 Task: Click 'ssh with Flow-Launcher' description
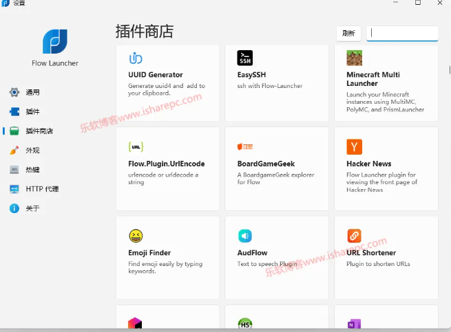(270, 86)
